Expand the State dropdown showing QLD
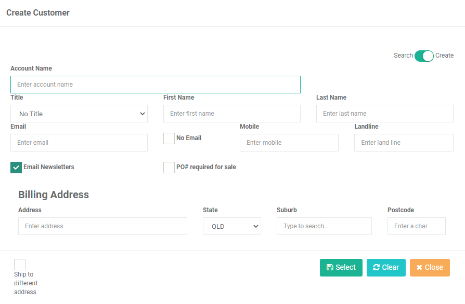Viewport: 465px width, 304px height. [x=232, y=226]
